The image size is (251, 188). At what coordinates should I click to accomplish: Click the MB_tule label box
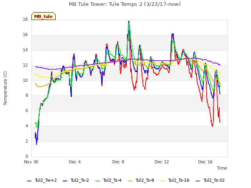coord(44,16)
